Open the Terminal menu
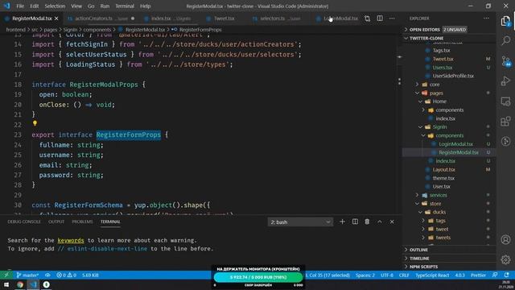Viewport: 515px width, 290px height. (x=125, y=6)
